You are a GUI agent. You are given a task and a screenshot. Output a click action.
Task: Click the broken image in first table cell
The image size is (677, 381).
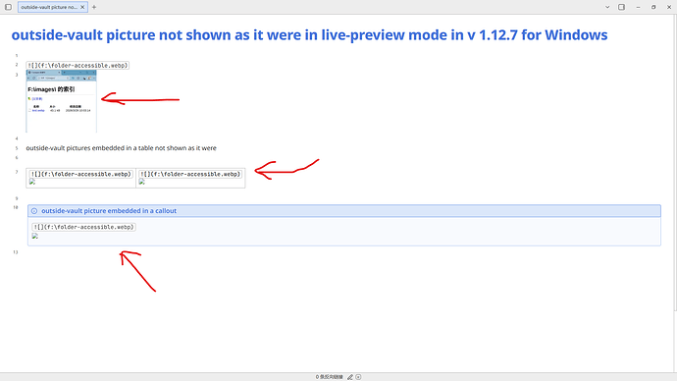pyautogui.click(x=32, y=182)
